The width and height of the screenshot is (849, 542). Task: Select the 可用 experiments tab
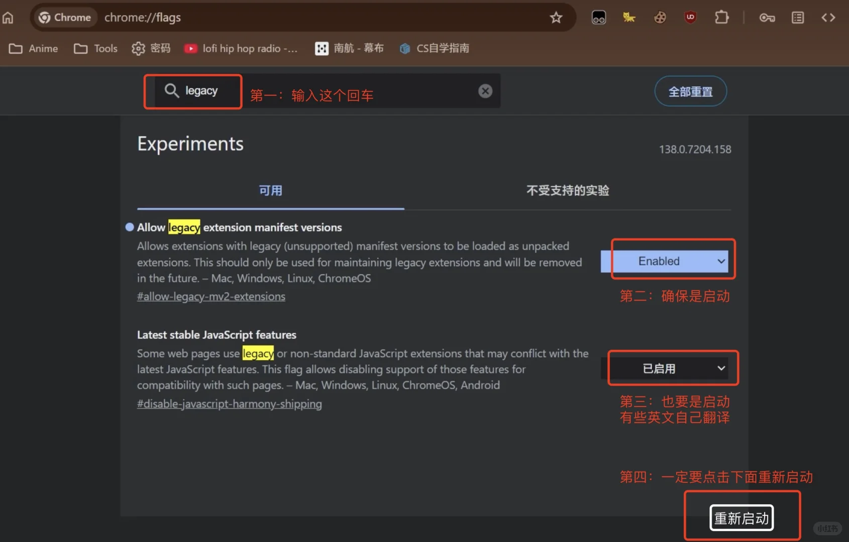point(270,191)
